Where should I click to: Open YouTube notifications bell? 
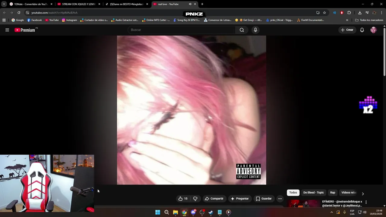point(362,30)
